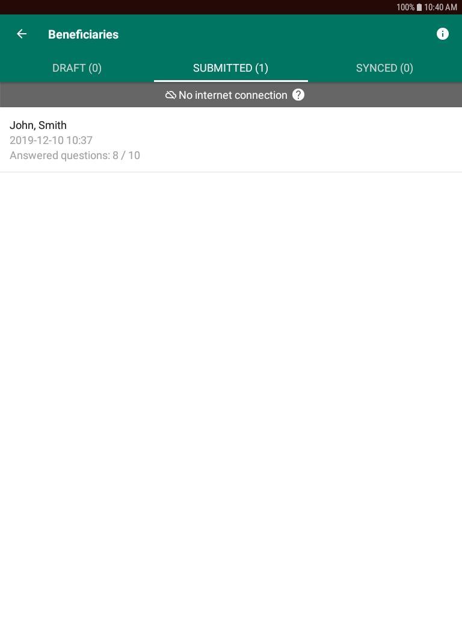Open the John, Smith beneficiary entry
Viewport: 462px width, 617px height.
[x=231, y=140]
